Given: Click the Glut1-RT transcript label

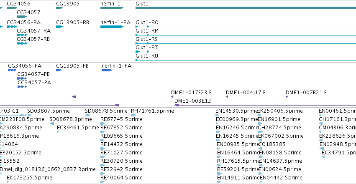Looking at the screenshot, I should tap(146, 48).
